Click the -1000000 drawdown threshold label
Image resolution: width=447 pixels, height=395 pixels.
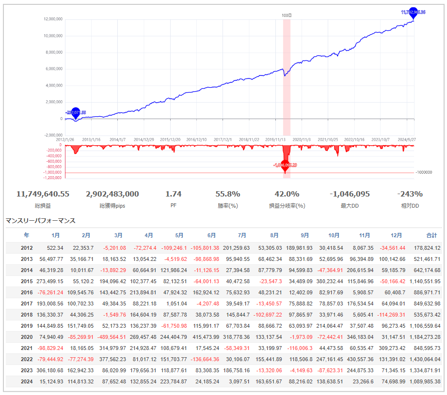pos(425,172)
